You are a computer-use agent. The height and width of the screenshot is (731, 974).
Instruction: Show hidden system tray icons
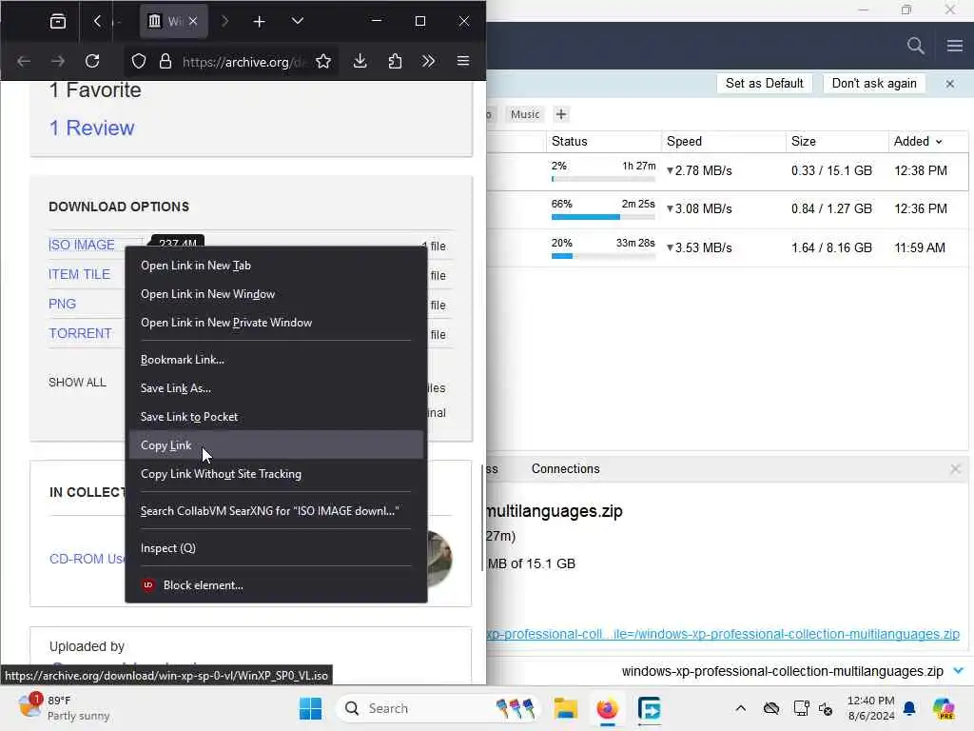[740, 708]
